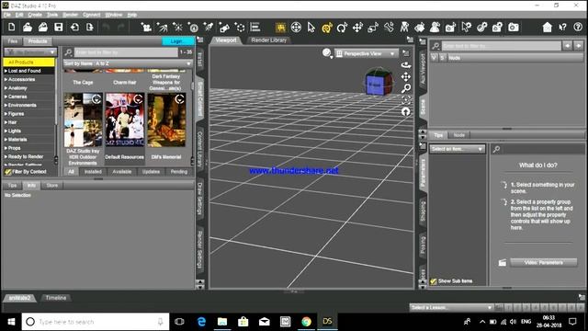The height and width of the screenshot is (331, 588).
Task: Open the Select an Item dropdown
Action: 458,149
